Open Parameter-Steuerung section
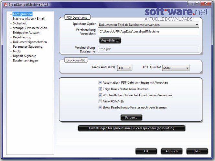Viewport: 215px width, 161px height. [x=27, y=46]
